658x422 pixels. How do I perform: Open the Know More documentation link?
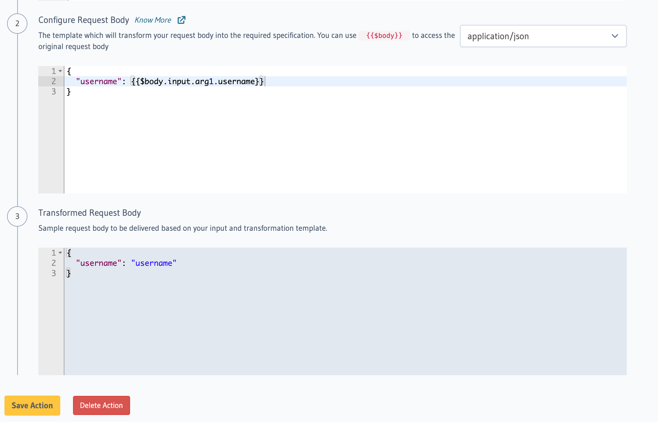[153, 20]
